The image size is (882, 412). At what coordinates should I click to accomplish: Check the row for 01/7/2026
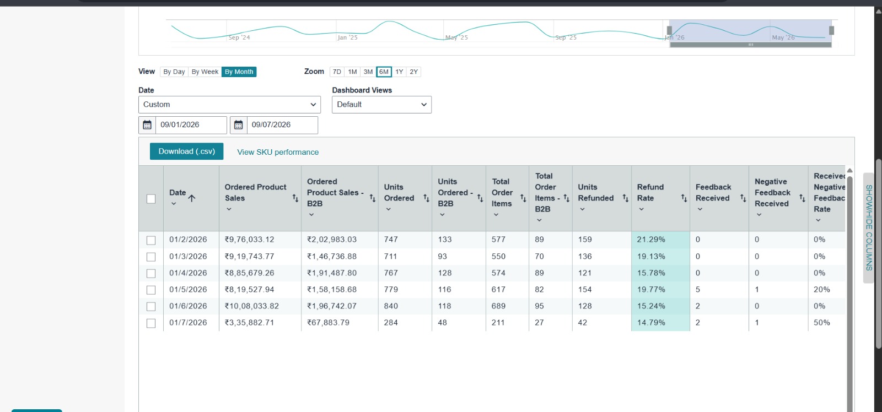click(x=151, y=323)
